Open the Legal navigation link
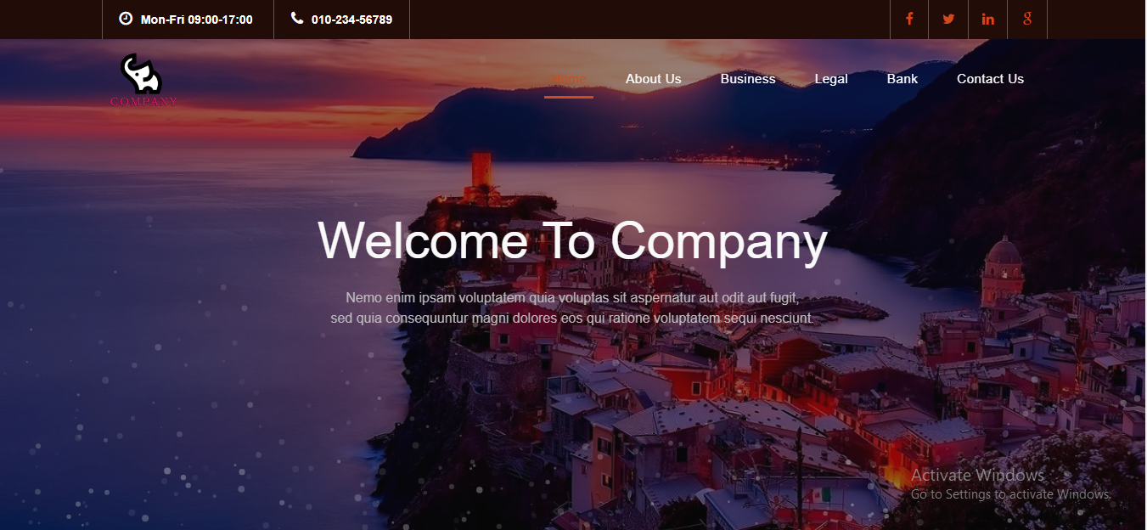Screen dimensions: 1147x530 (831, 79)
